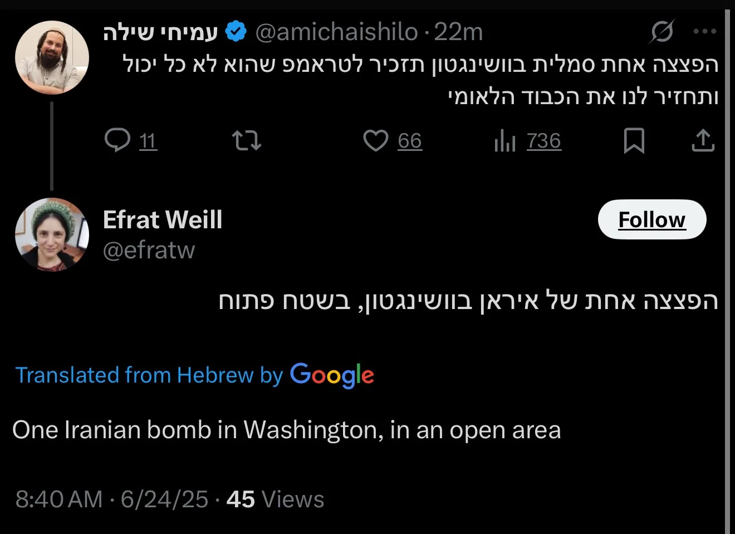Click the share upload icon
735x534 pixels.
[703, 140]
